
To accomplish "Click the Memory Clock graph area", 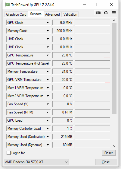I will (92, 31).
